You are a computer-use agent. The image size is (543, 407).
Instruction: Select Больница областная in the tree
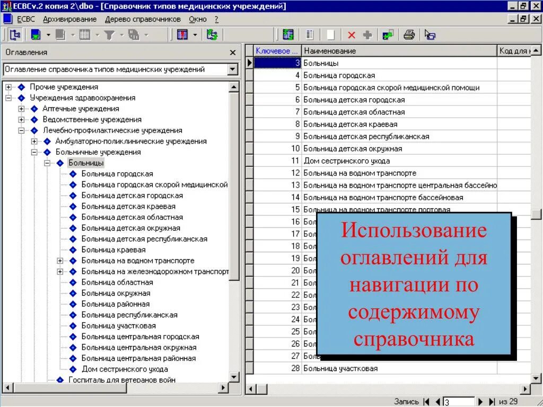tap(117, 282)
